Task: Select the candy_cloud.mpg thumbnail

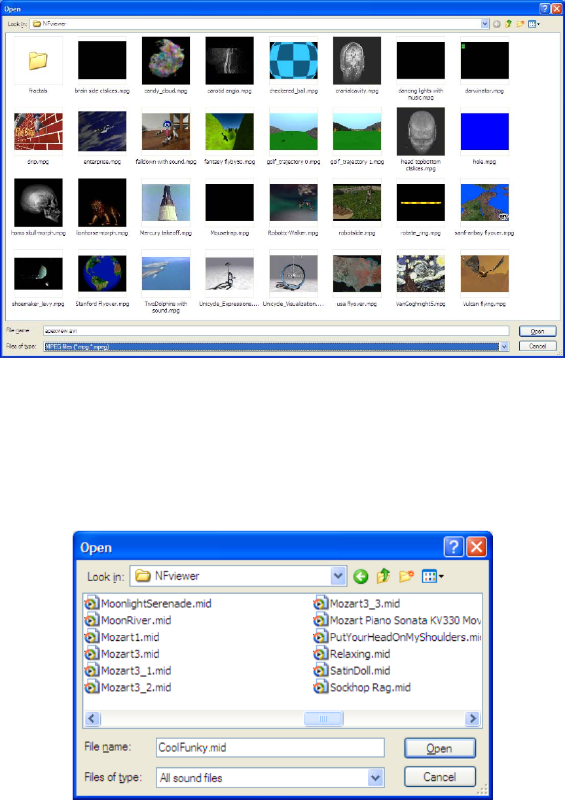Action: (166, 61)
